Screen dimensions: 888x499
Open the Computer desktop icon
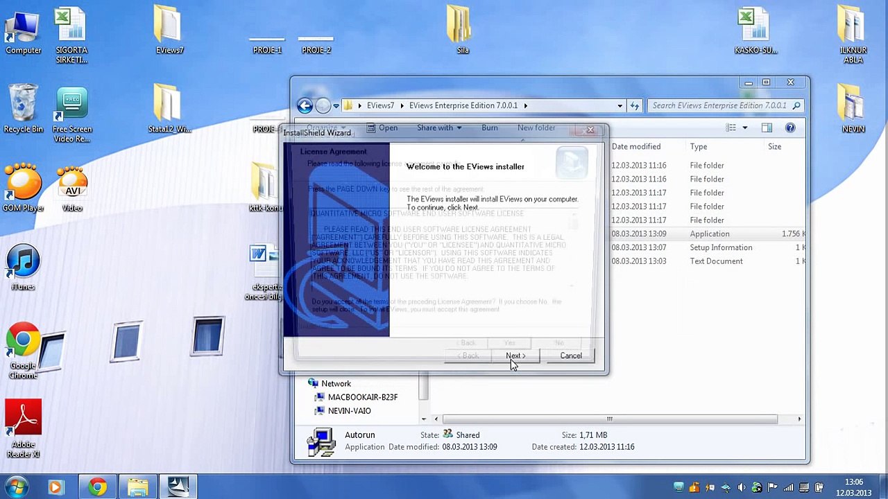(x=23, y=31)
